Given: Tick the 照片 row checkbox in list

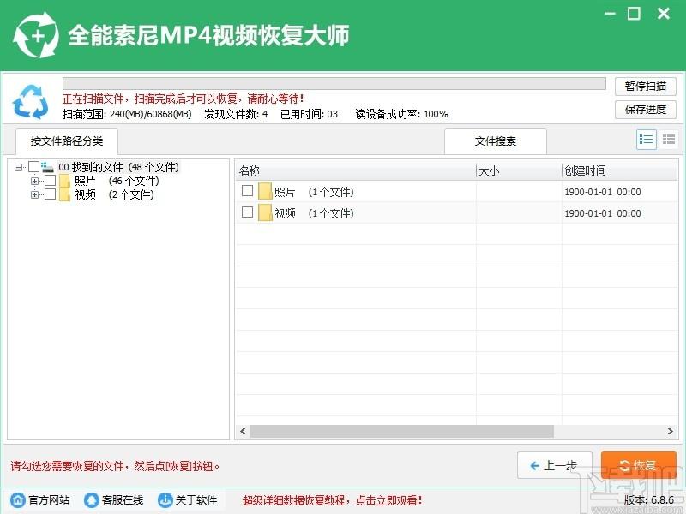Looking at the screenshot, I should coord(247,190).
